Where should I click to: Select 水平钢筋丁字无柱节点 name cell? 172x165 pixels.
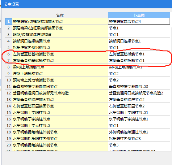click(60, 125)
